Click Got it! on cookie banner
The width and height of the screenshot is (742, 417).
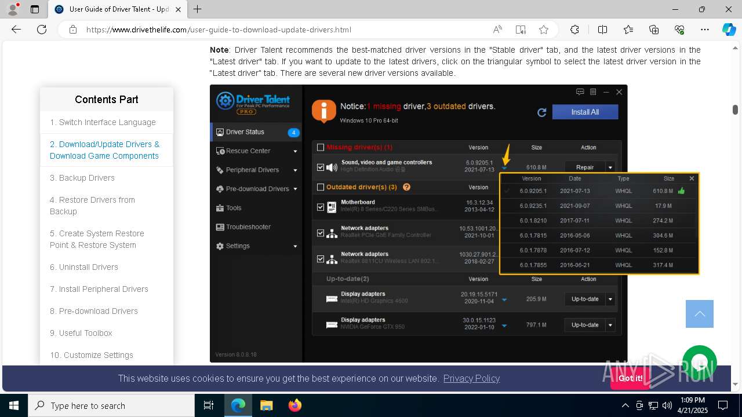[630, 378]
